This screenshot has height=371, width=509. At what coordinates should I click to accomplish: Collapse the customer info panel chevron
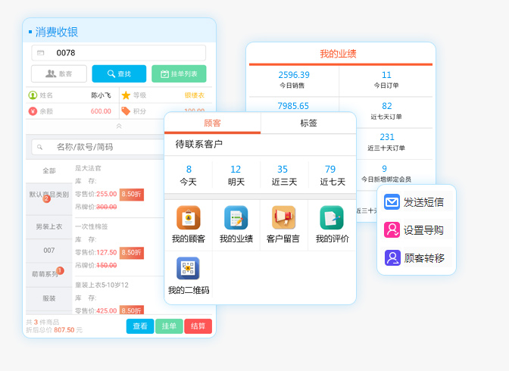click(x=118, y=126)
